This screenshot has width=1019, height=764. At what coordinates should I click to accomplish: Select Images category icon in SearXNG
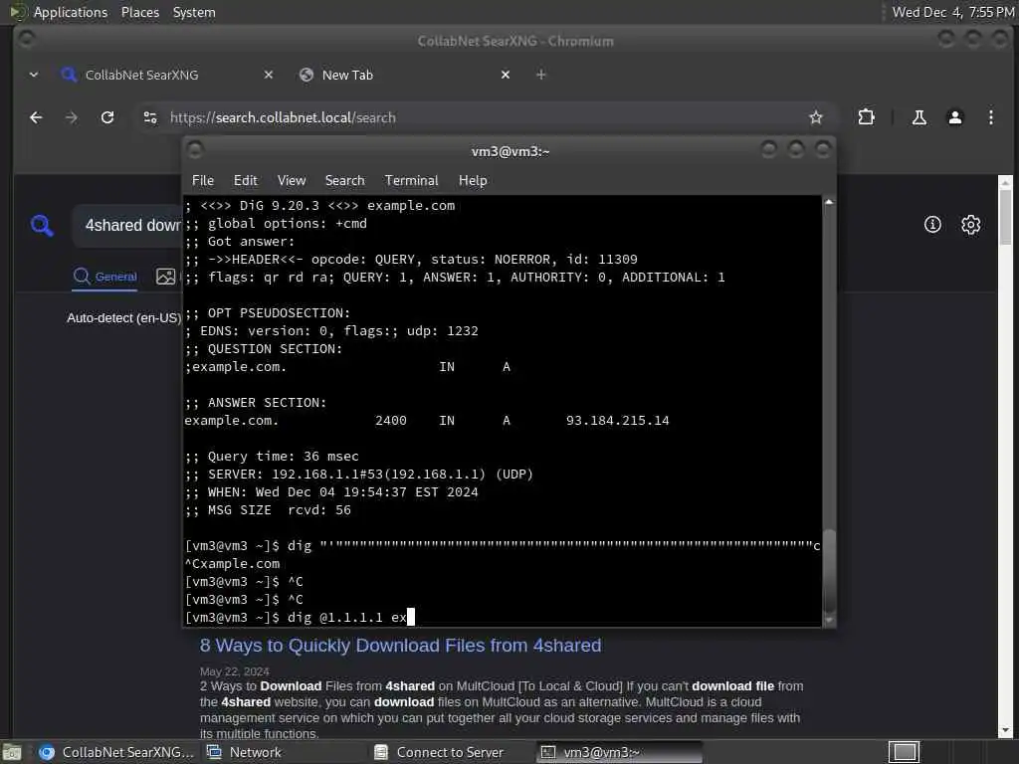click(x=166, y=277)
